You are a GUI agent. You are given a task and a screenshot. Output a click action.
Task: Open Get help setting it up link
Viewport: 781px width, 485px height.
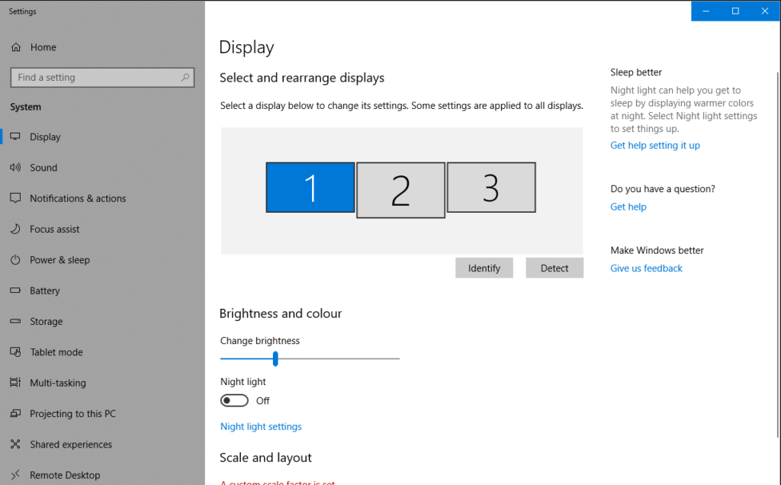(x=655, y=146)
